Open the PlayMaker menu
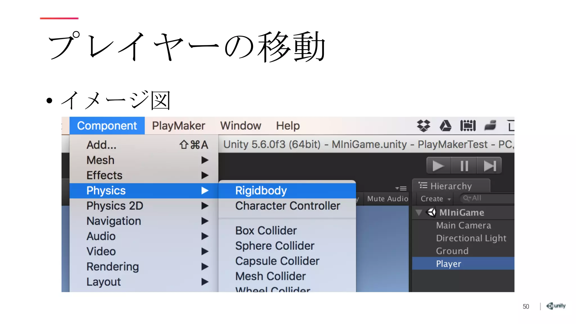 point(178,126)
